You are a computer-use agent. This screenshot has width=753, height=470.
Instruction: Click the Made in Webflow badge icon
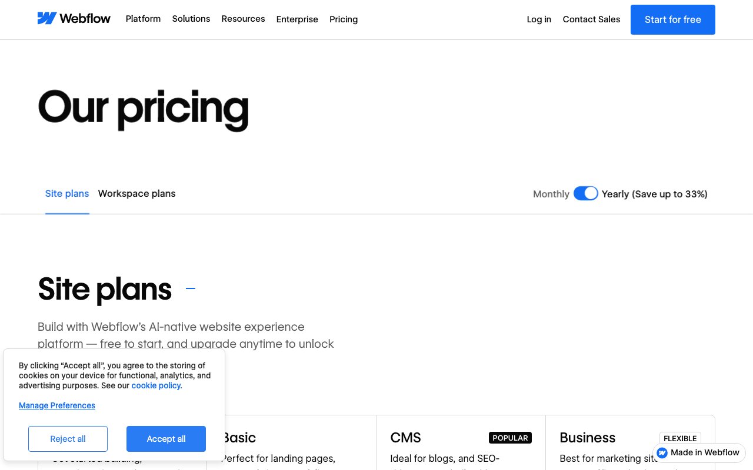662,452
